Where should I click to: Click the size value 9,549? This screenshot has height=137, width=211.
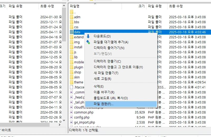pyautogui.click(x=141, y=117)
